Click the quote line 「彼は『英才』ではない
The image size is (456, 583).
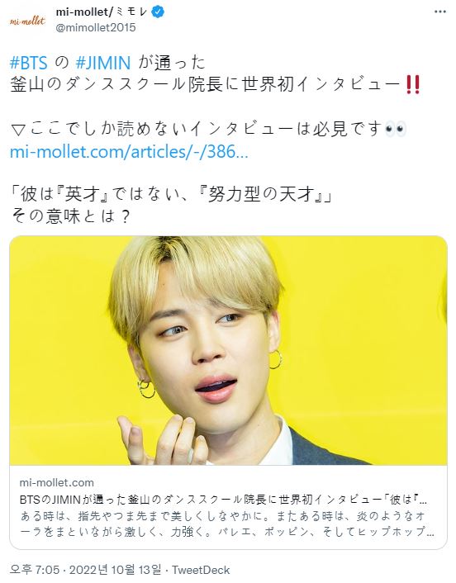point(171,194)
